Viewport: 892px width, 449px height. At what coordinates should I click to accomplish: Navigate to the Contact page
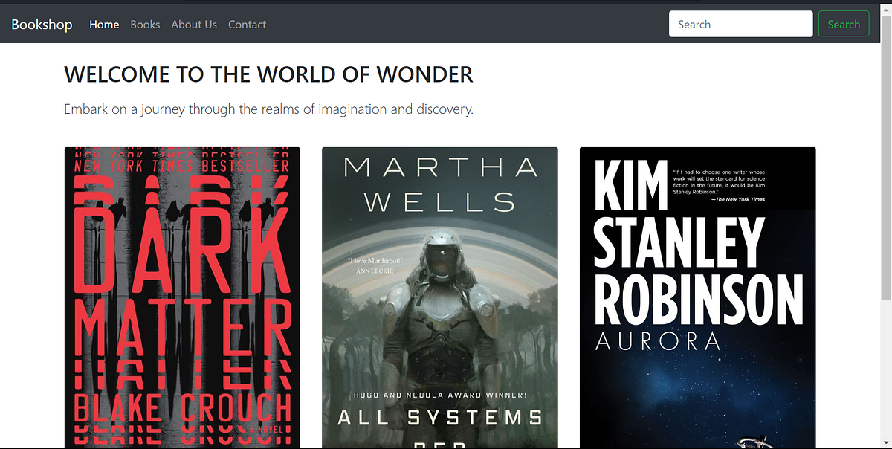pos(247,25)
